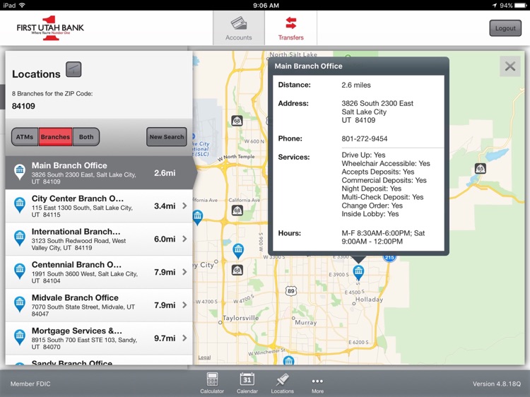The width and height of the screenshot is (530, 397).
Task: Click address 3826 South 2300 East in callout
Action: (x=377, y=103)
